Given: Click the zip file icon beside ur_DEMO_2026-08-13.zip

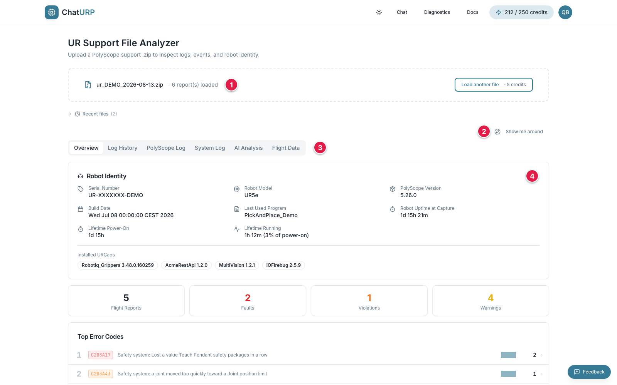Looking at the screenshot, I should pyautogui.click(x=88, y=85).
